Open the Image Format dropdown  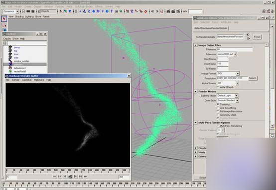click(x=228, y=73)
